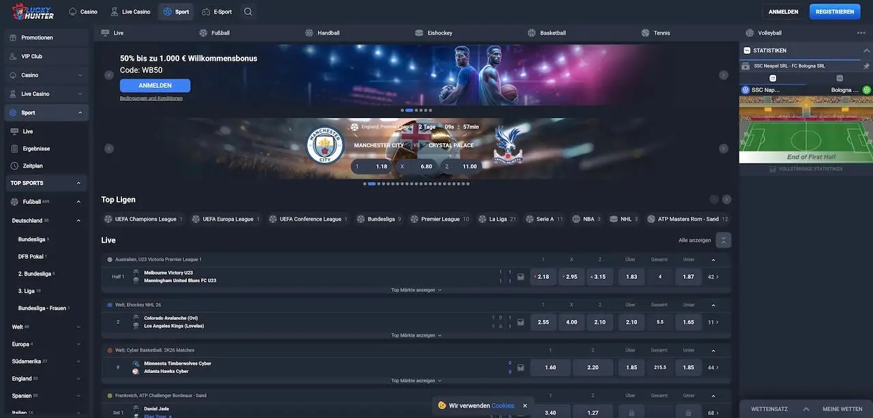Collapse TOP SPORTS section
The image size is (873, 418).
78,183
